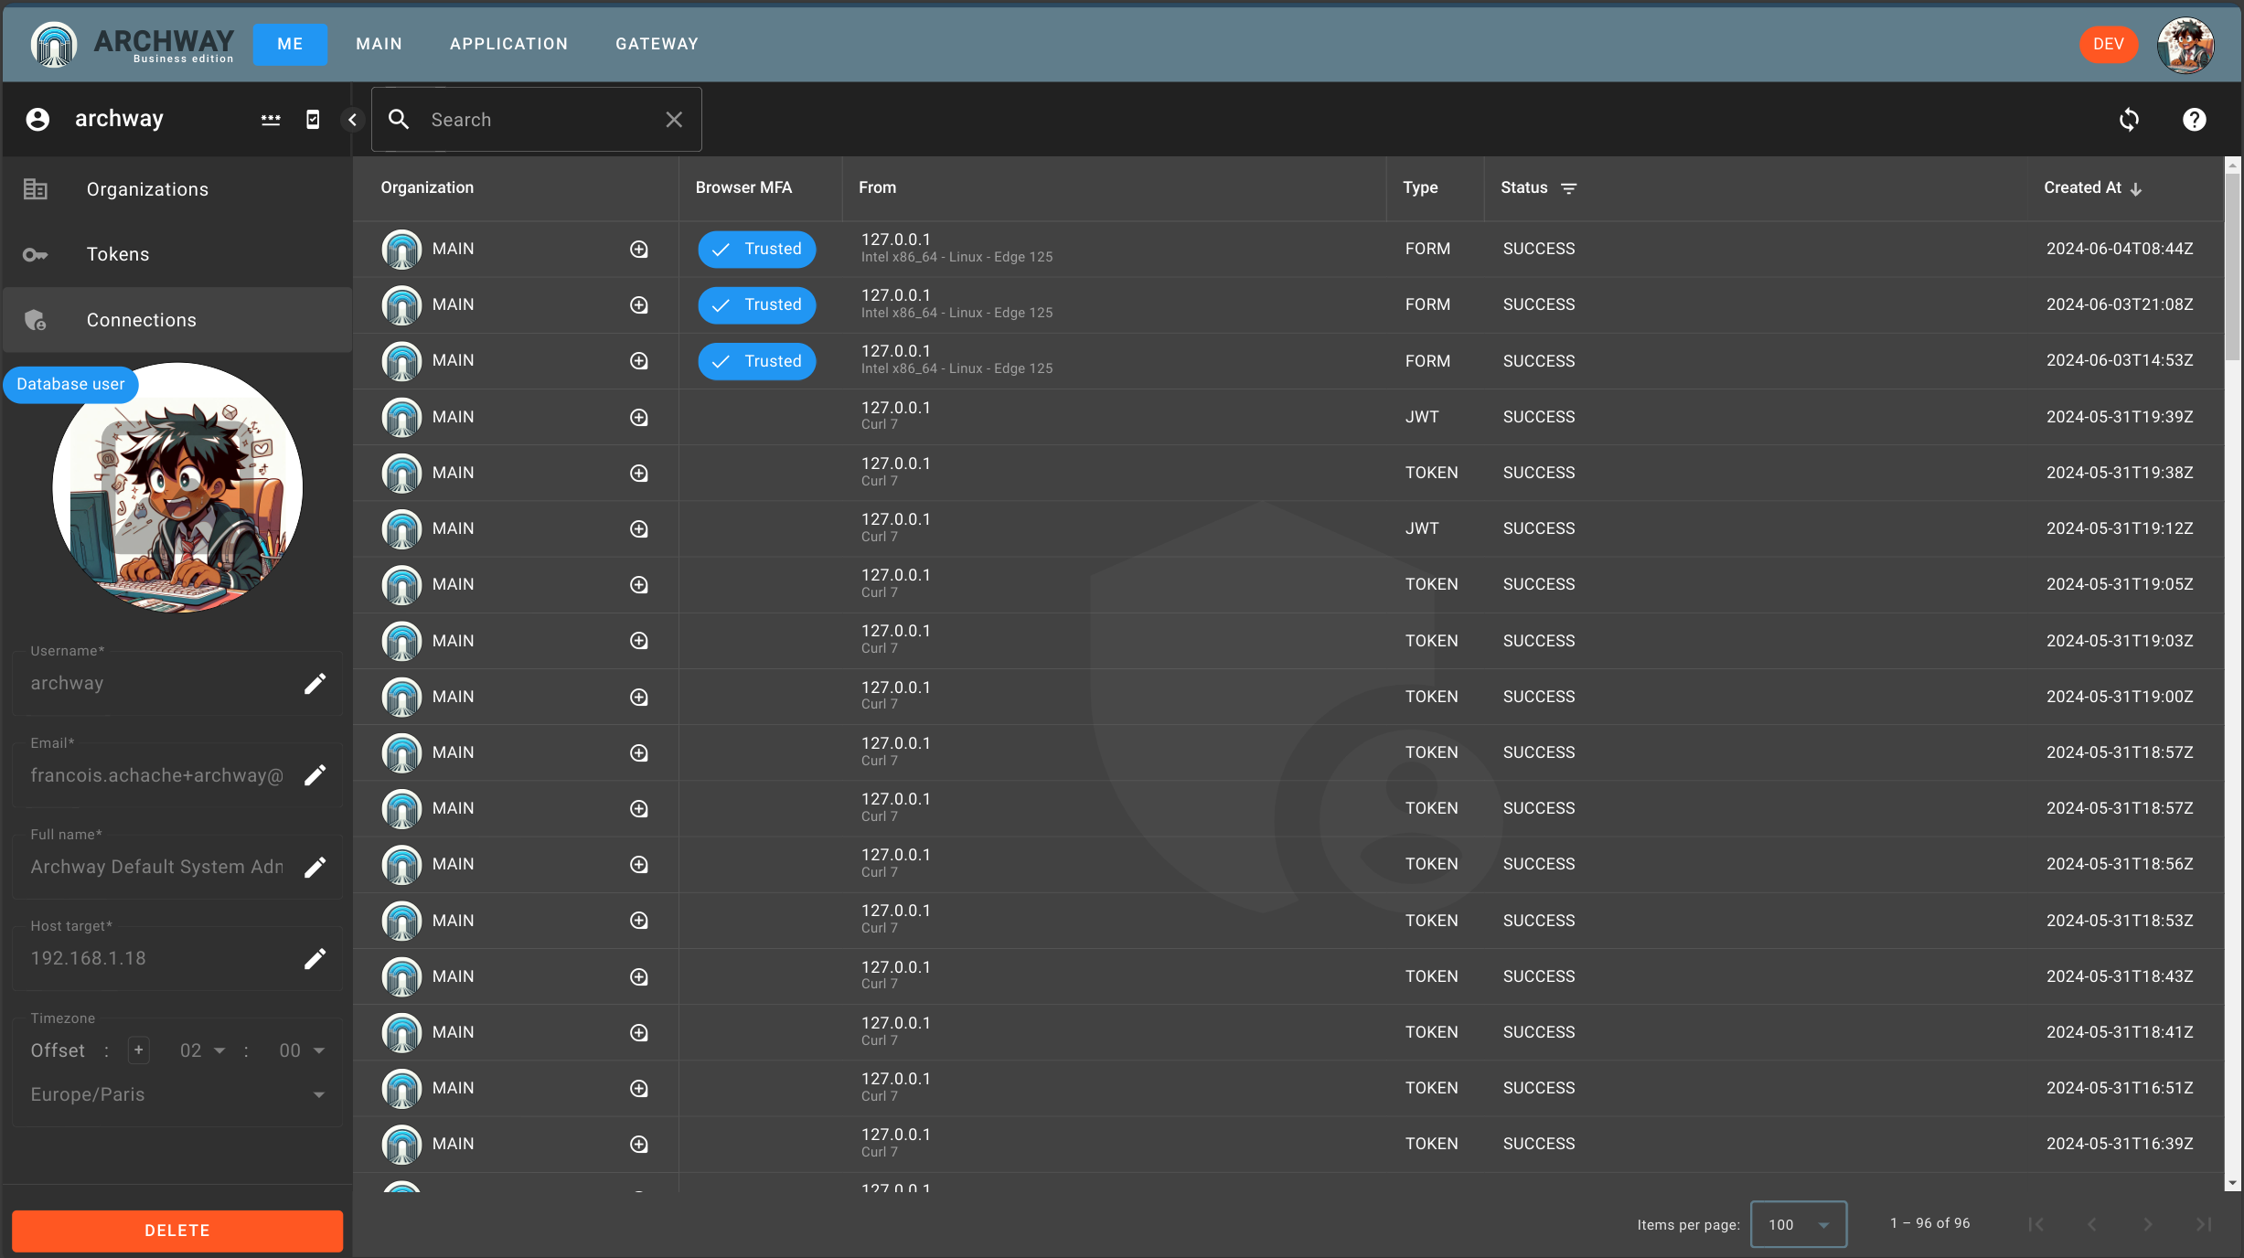
Task: Switch to the GATEWAY tab
Action: [x=657, y=44]
